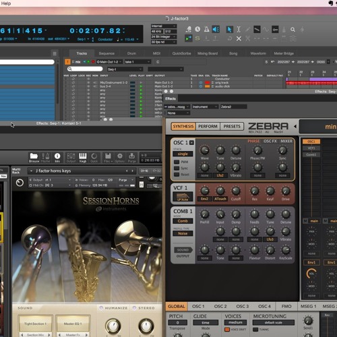
Task: Toggle Stereo in Session Horns
Action: point(134,308)
